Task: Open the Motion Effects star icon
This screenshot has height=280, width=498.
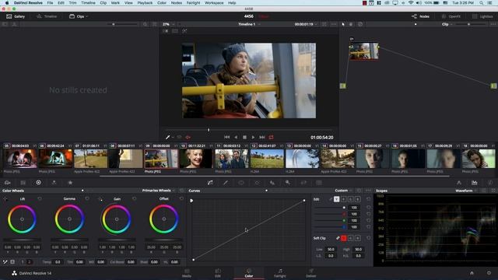Action: pyautogui.click(x=70, y=183)
